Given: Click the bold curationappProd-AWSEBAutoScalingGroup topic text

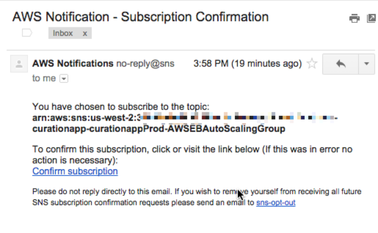Looking at the screenshot, I should point(159,129).
